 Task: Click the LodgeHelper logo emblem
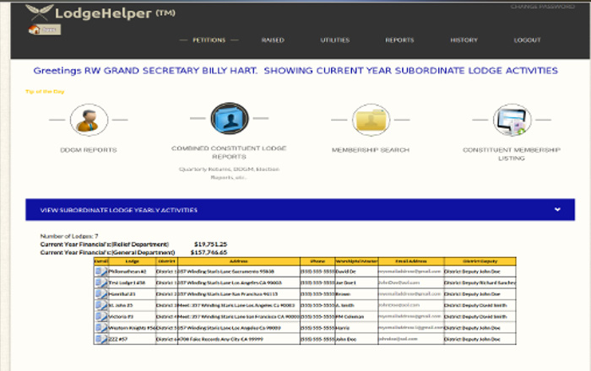[38, 12]
